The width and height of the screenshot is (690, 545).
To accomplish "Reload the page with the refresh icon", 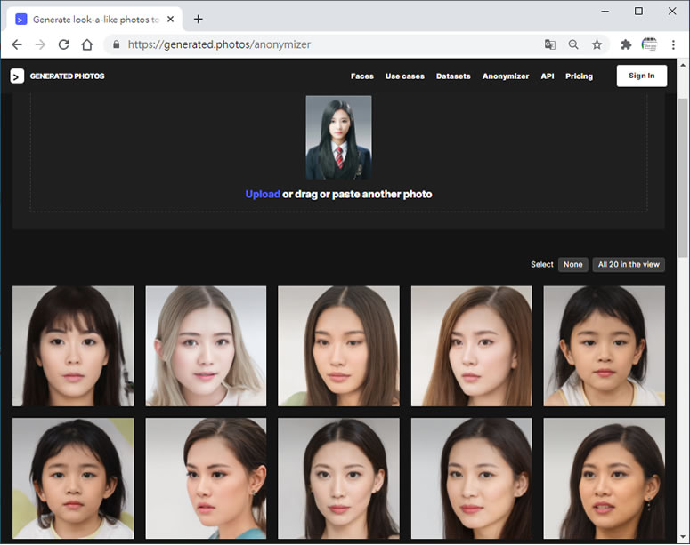I will point(63,44).
